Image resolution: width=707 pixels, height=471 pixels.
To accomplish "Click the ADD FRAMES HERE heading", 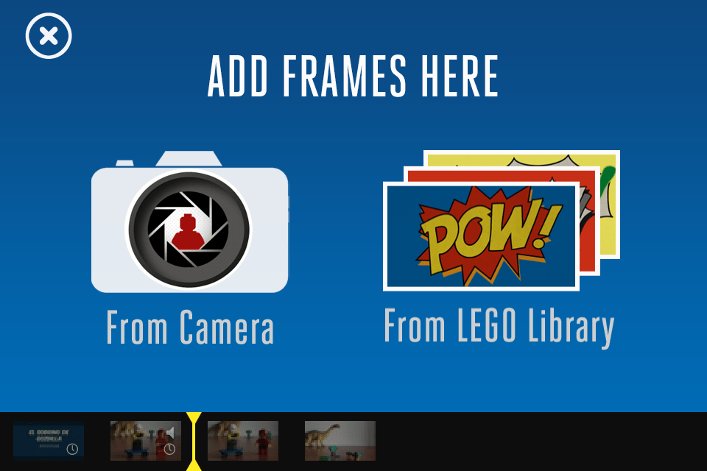I will click(353, 77).
